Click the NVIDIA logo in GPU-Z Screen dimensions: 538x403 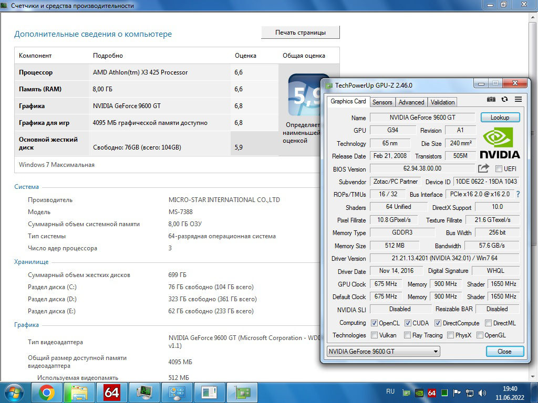500,143
